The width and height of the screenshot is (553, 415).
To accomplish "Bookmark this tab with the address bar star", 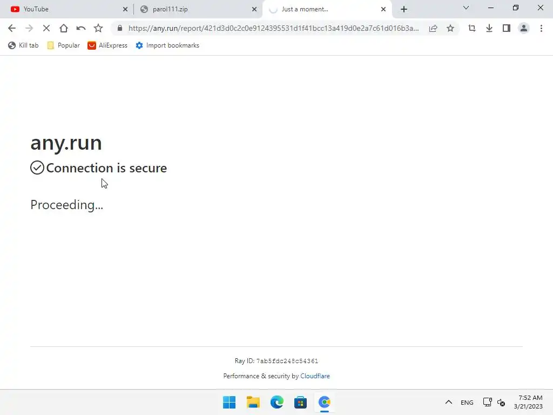I will [x=450, y=28].
